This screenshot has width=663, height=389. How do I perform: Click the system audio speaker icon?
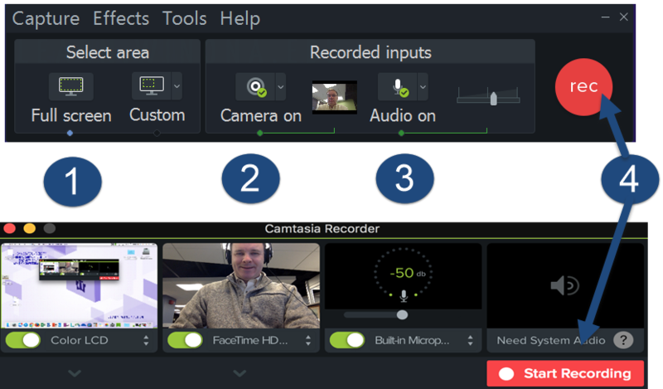(x=565, y=285)
